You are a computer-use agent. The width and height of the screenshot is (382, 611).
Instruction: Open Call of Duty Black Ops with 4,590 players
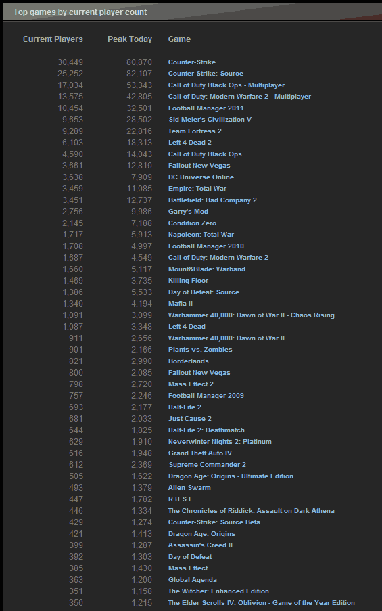click(x=205, y=154)
